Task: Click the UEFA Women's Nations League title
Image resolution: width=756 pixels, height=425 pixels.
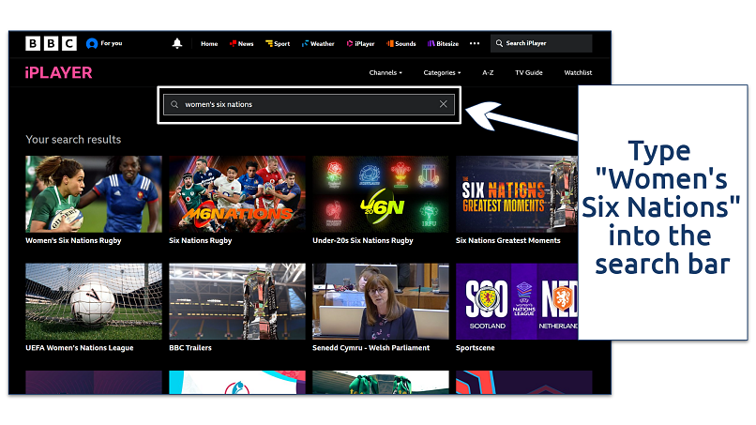Action: pyautogui.click(x=80, y=348)
